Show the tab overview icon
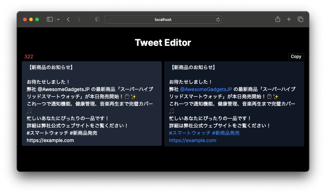Image resolution: width=326 pixels, height=194 pixels. 300,19
